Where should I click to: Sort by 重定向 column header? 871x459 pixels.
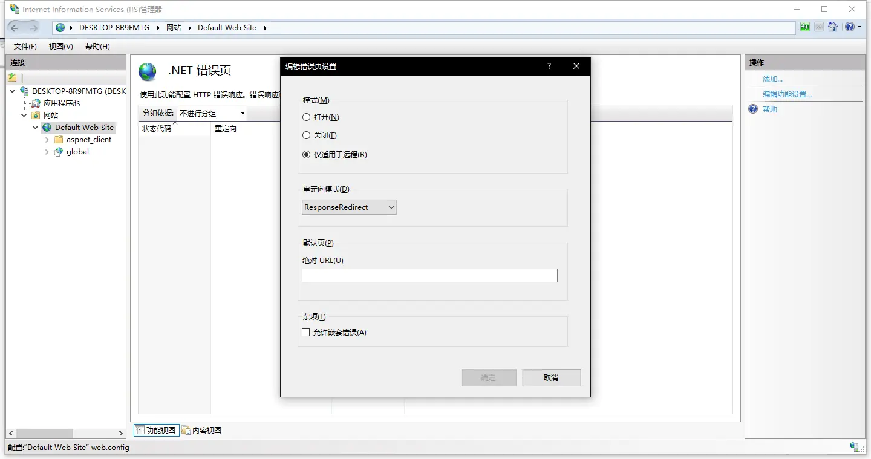click(271, 129)
